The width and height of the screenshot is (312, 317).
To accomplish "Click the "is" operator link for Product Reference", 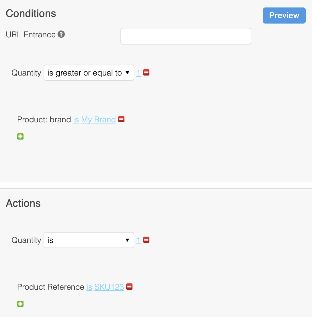I will pos(89,287).
